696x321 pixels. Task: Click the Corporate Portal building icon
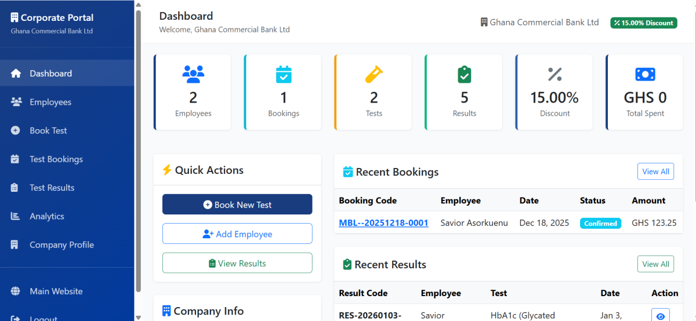[x=14, y=18]
